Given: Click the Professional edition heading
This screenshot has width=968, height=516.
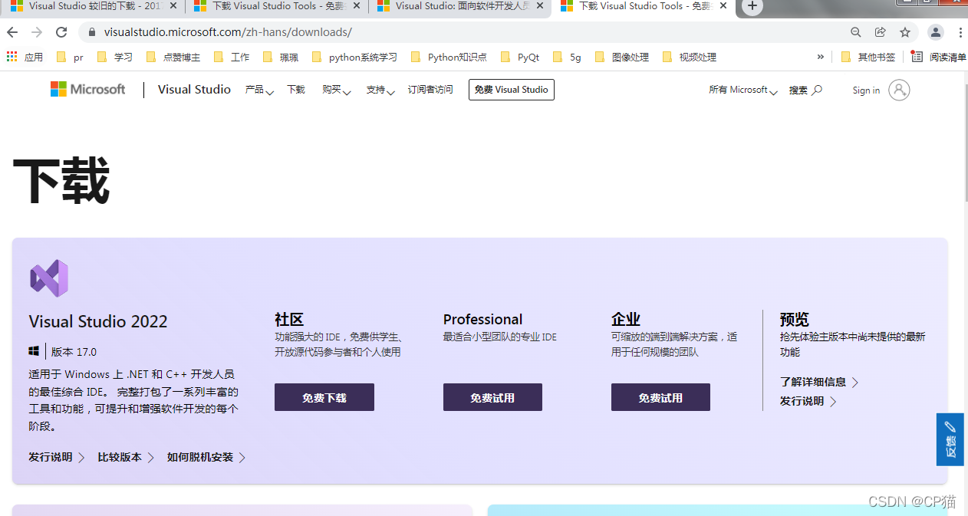Looking at the screenshot, I should (x=482, y=319).
